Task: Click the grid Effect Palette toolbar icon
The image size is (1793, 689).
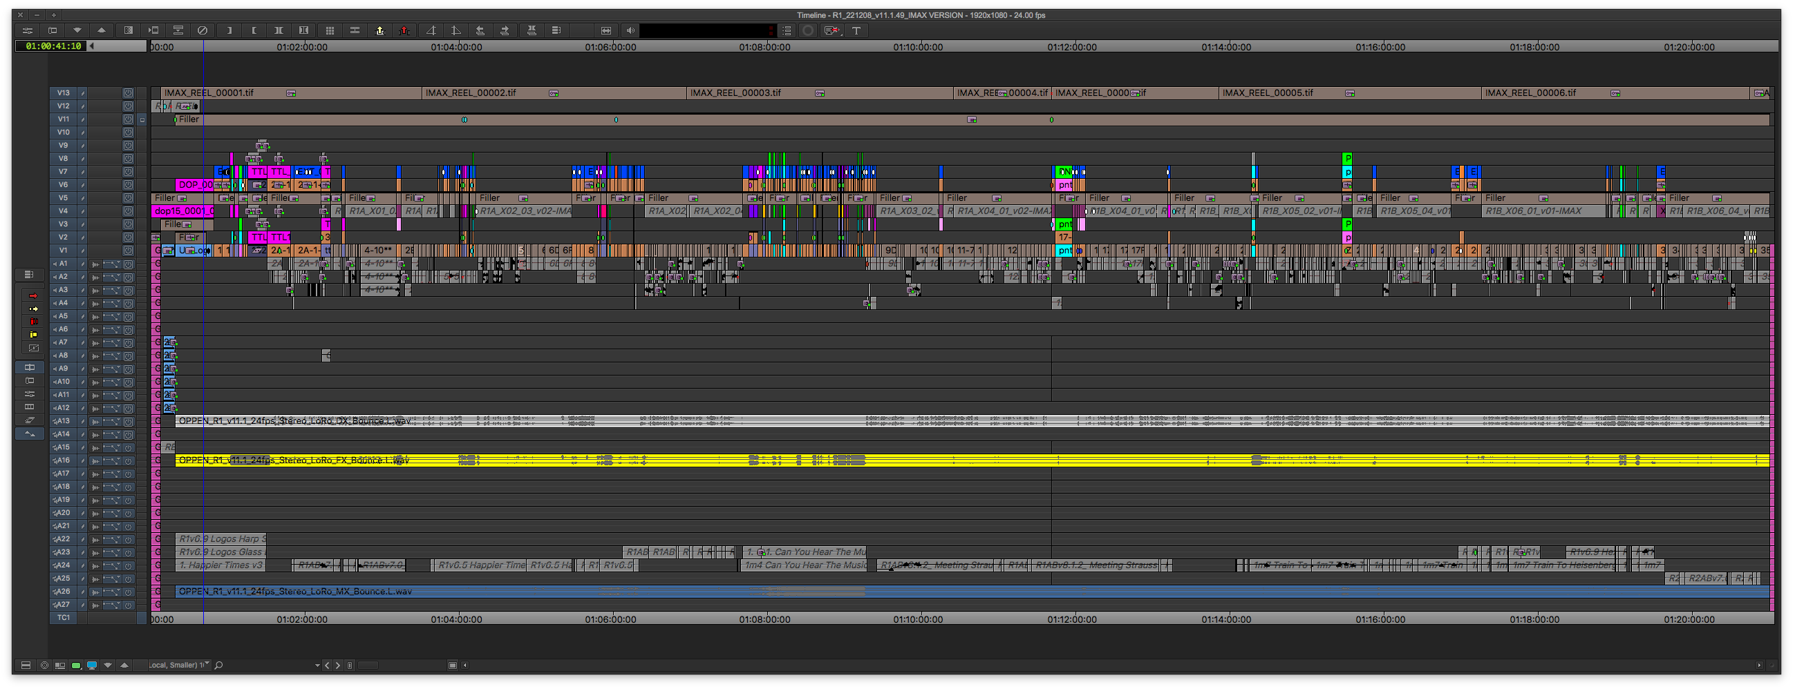Action: click(330, 30)
